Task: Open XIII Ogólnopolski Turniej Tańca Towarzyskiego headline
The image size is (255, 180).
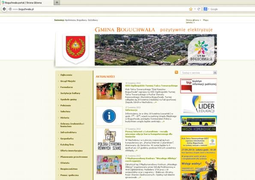Action: [x=151, y=86]
